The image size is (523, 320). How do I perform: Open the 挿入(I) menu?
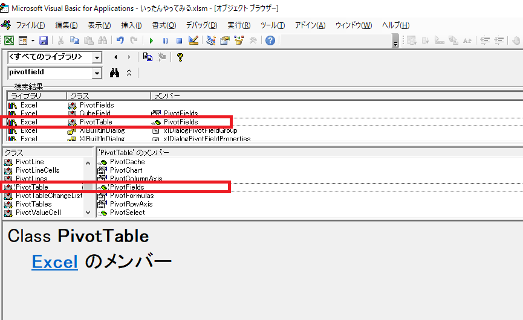[x=131, y=25]
